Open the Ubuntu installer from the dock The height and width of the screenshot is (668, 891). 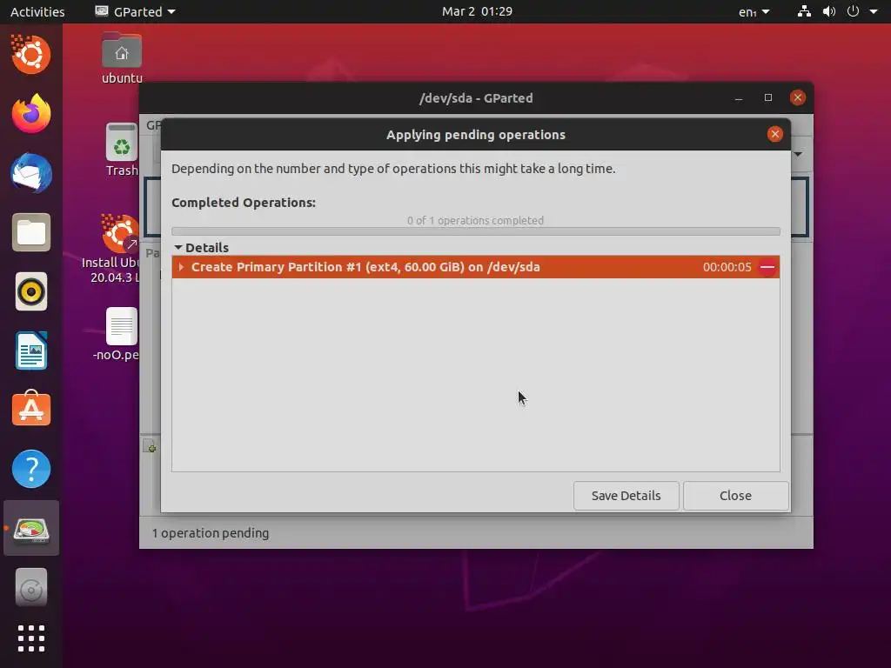click(31, 55)
